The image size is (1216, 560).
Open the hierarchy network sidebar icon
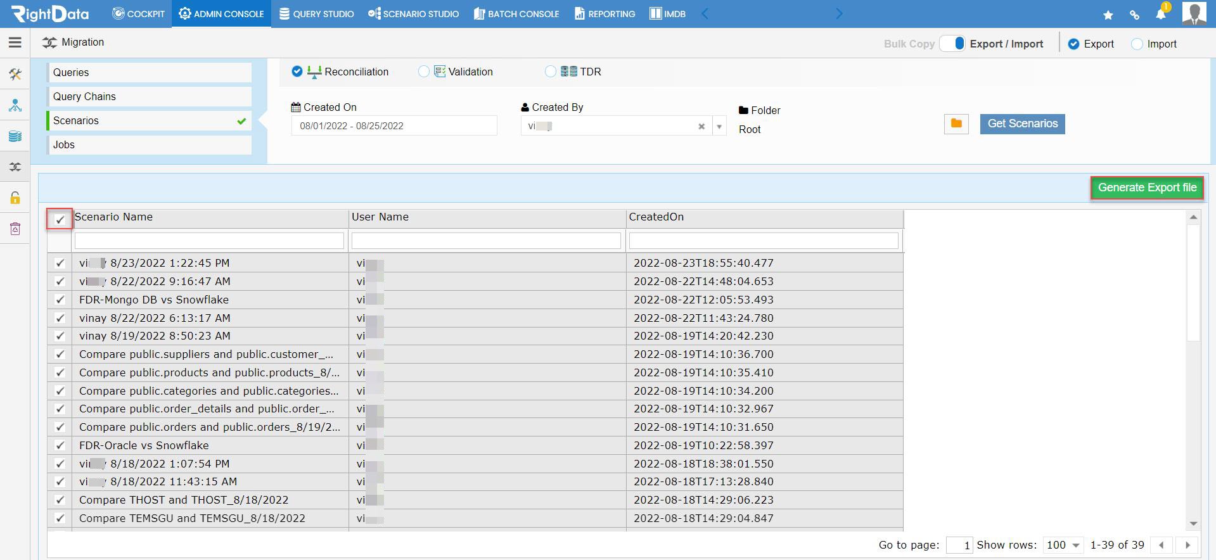click(15, 105)
